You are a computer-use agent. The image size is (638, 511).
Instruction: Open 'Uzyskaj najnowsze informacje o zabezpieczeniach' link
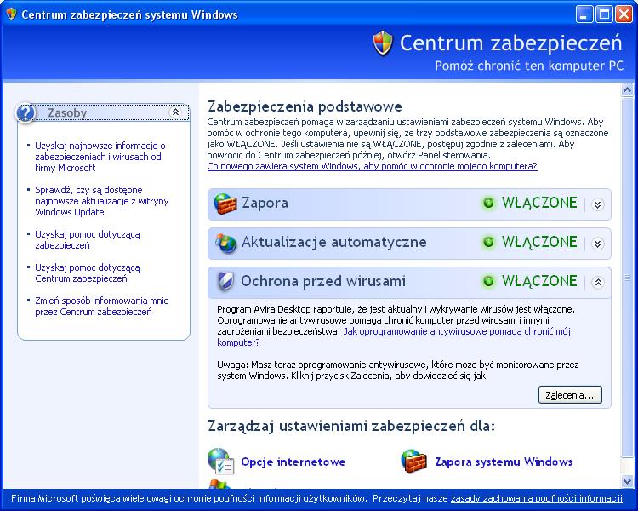click(x=100, y=157)
